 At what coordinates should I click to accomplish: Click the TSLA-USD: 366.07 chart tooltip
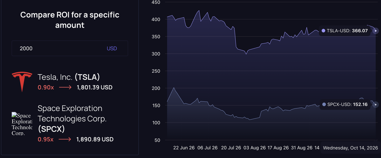click(345, 31)
